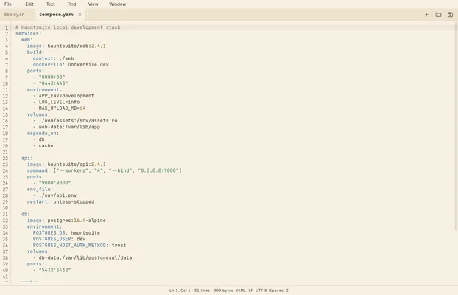The image size is (458, 295).
Task: Click 'db-data:/var/lib/postgresql/data' volume
Action: pyautogui.click(x=85, y=257)
